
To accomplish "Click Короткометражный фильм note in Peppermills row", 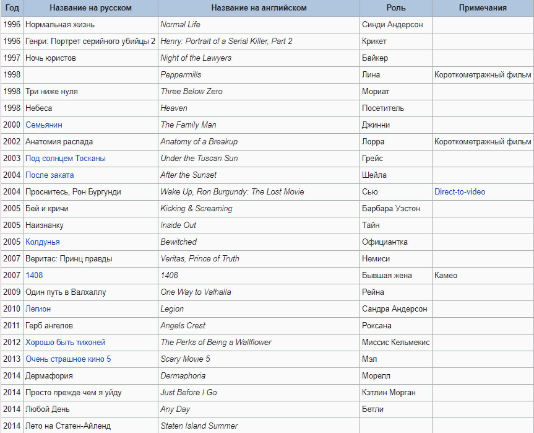I will point(483,75).
